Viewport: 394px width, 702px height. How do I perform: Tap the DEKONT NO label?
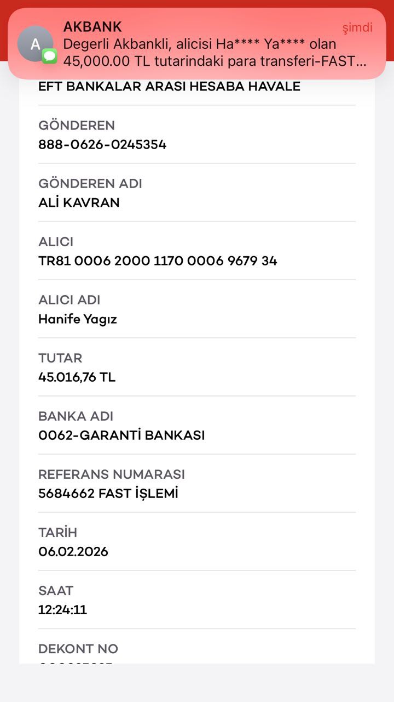pyautogui.click(x=78, y=649)
